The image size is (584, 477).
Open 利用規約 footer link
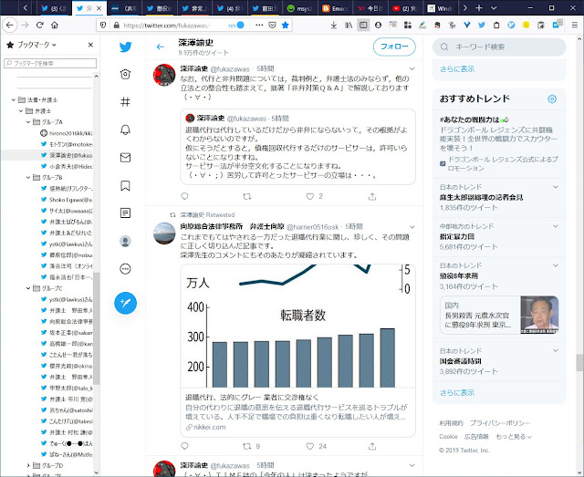click(x=451, y=423)
